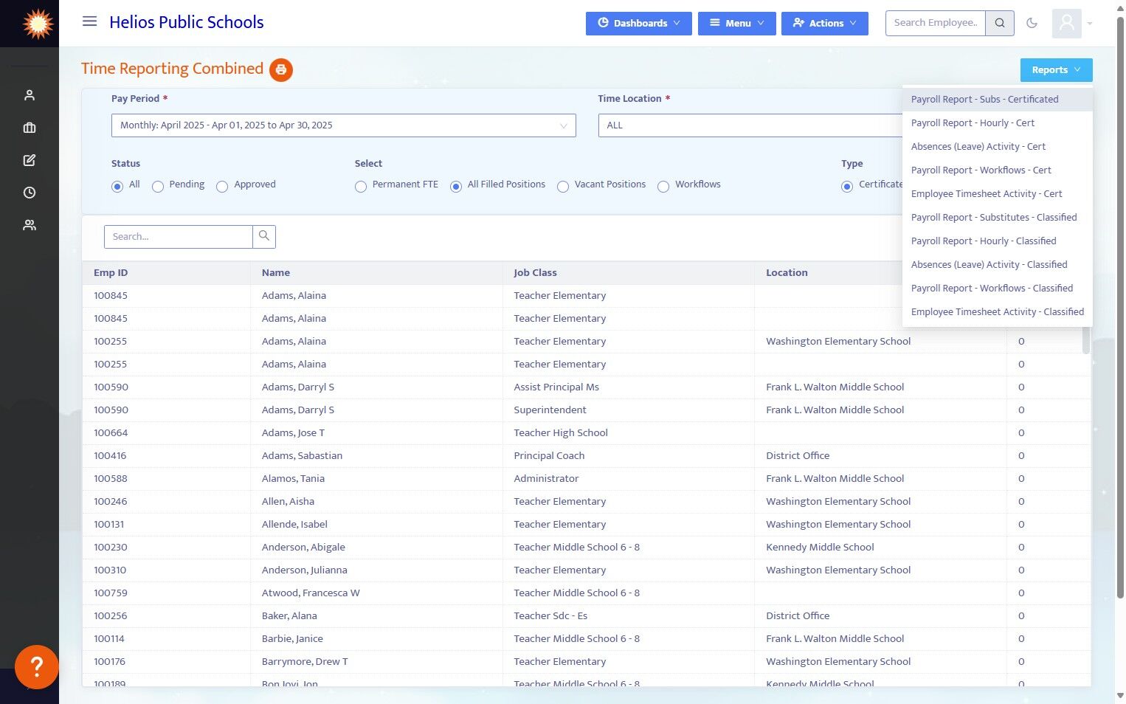Open the edit pencil sidebar icon
The height and width of the screenshot is (704, 1126).
coord(30,160)
